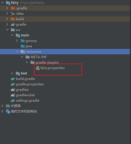
Task: Click the orange .gradle folder icon
Action: (13, 8)
